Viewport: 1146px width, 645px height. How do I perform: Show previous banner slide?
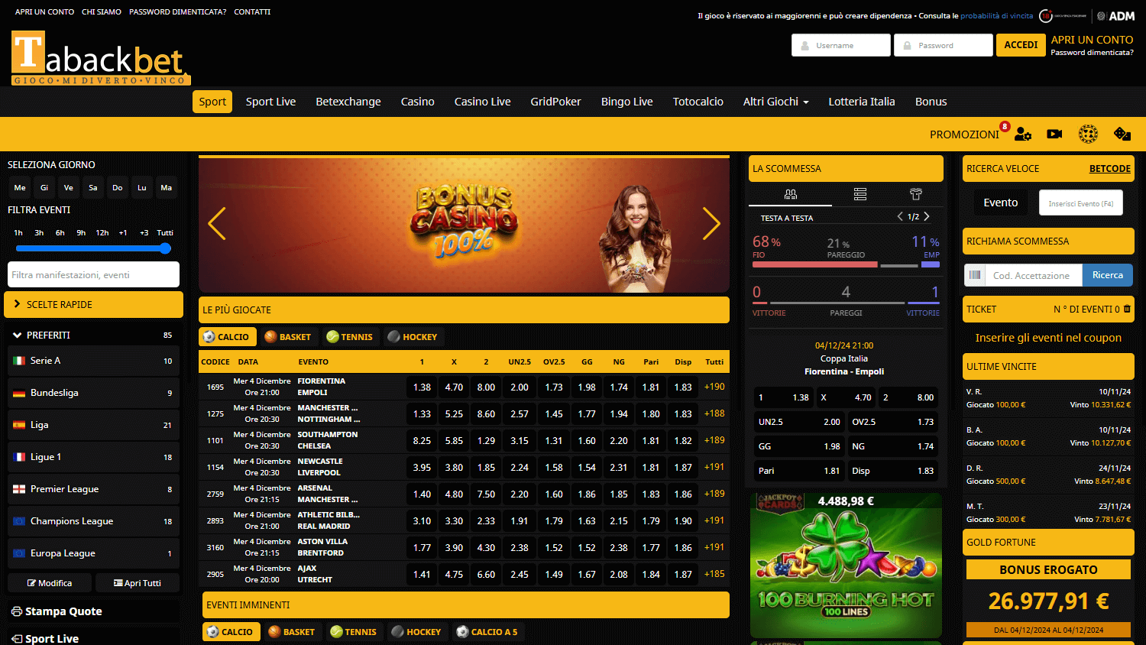click(x=217, y=224)
